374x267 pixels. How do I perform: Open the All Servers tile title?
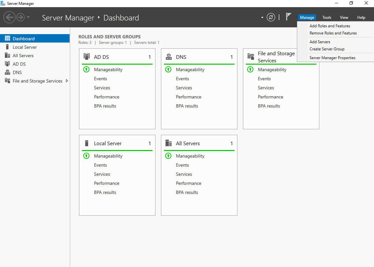click(x=188, y=143)
